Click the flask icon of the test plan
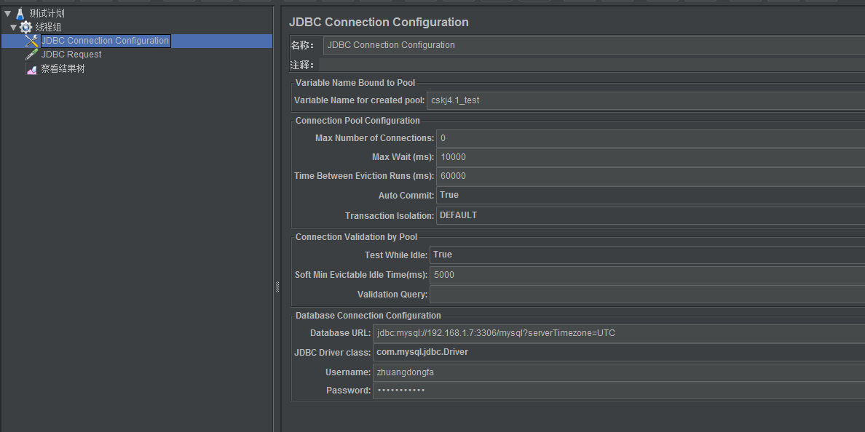 20,14
